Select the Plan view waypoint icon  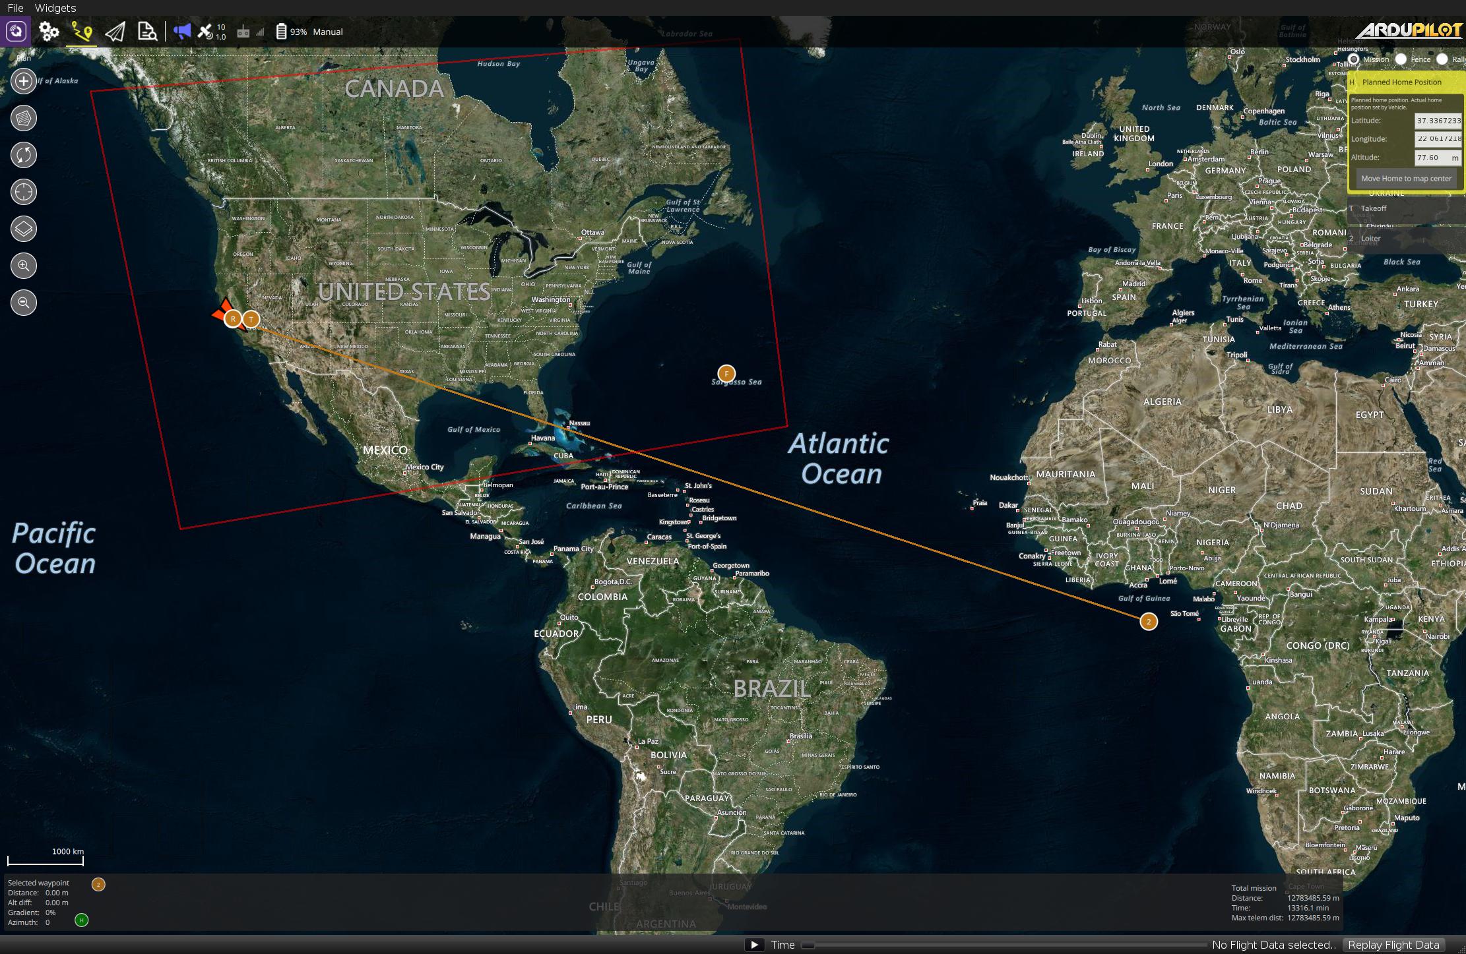[x=82, y=31]
